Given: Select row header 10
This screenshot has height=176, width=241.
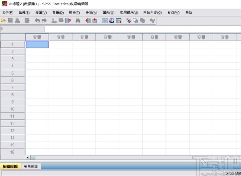Looking at the screenshot, I should coord(13,109).
